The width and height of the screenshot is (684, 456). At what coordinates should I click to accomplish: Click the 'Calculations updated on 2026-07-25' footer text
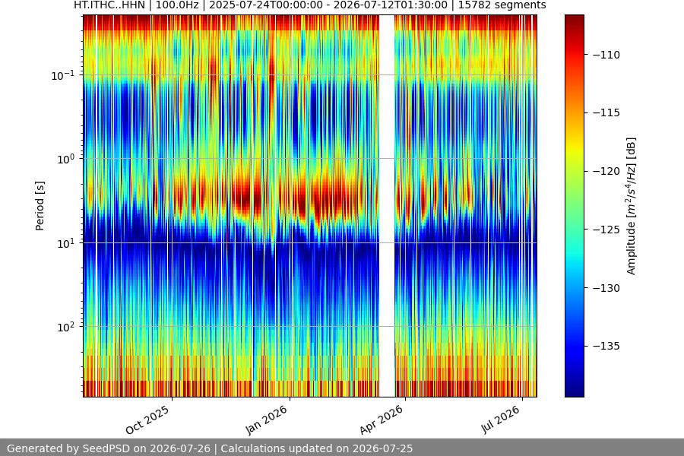coord(317,448)
